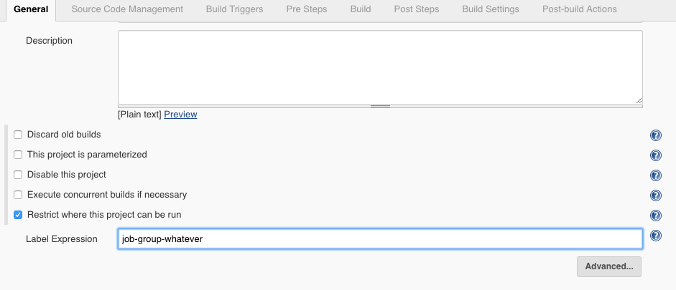The image size is (676, 290).
Task: Click the Preview link under Description
Action: 180,115
